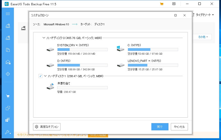Click the orange license activation button
221x140 pixels.
(x=98, y=135)
